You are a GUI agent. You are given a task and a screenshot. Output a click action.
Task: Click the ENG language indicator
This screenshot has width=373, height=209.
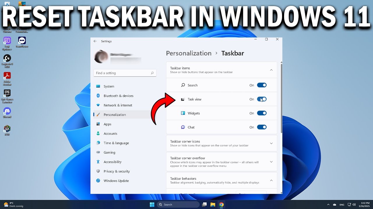pyautogui.click(x=342, y=205)
